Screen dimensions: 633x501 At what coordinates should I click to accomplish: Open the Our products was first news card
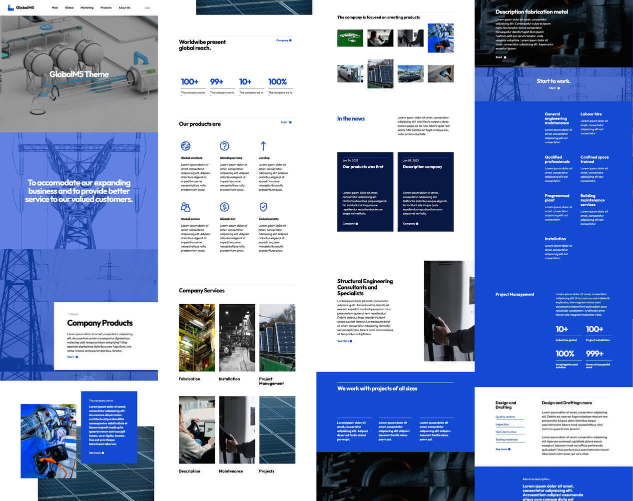365,192
